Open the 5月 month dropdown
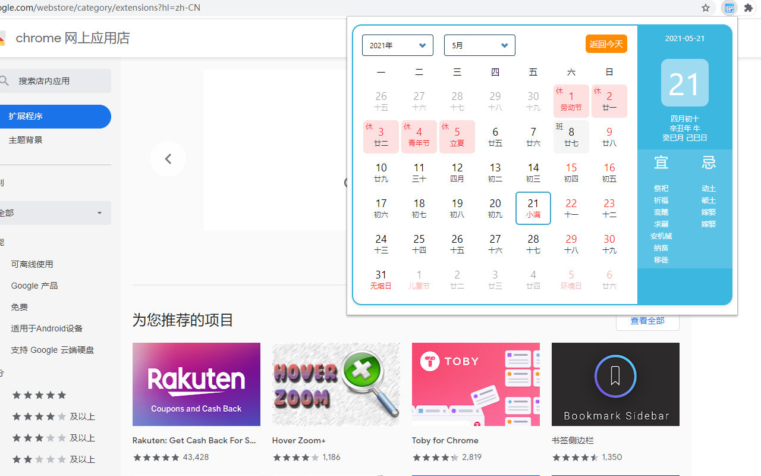This screenshot has width=761, height=476. pyautogui.click(x=479, y=46)
